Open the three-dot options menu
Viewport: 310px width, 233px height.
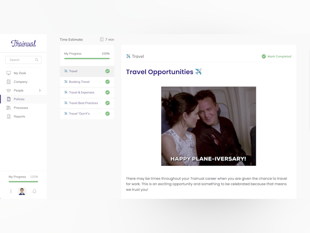tap(11, 191)
